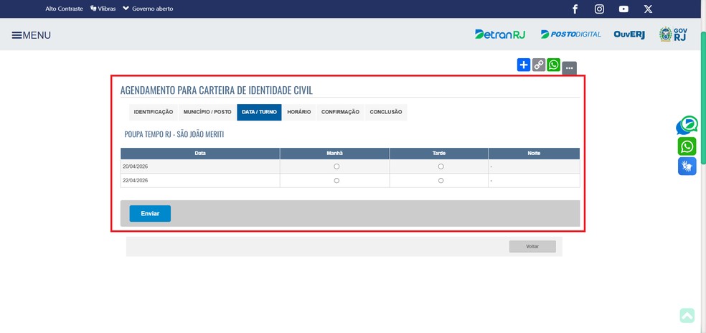706x333 pixels.
Task: Open the Horário tab
Action: click(299, 112)
